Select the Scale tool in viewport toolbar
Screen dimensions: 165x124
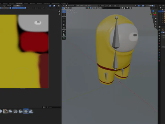[x=64, y=24]
